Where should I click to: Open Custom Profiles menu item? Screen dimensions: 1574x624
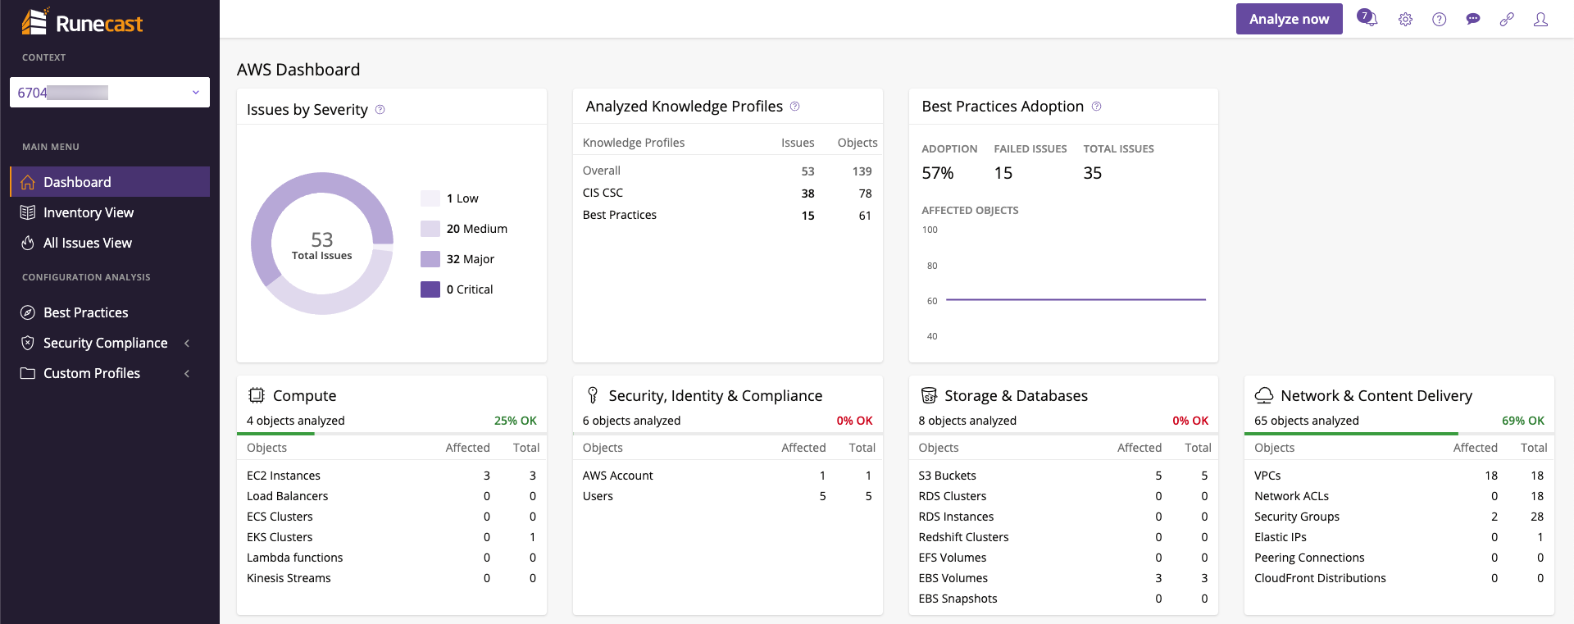coord(110,373)
